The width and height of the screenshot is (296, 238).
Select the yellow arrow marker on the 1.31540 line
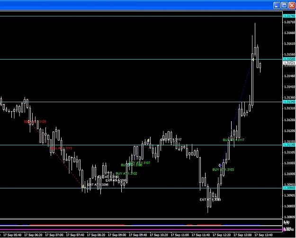tap(253, 60)
